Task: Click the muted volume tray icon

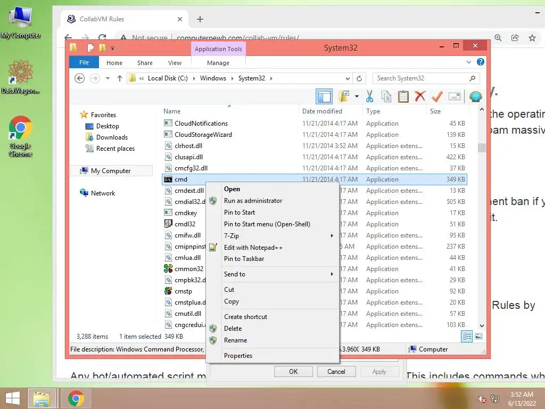Action: 482,399
